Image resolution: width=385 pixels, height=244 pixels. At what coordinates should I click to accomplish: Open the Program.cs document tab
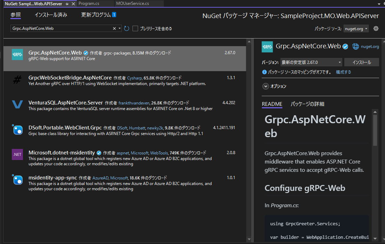tap(89, 3)
